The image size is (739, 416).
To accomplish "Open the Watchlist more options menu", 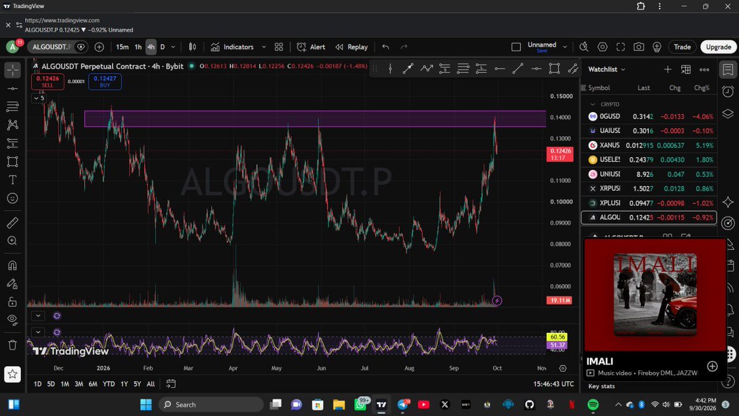I will [x=705, y=70].
